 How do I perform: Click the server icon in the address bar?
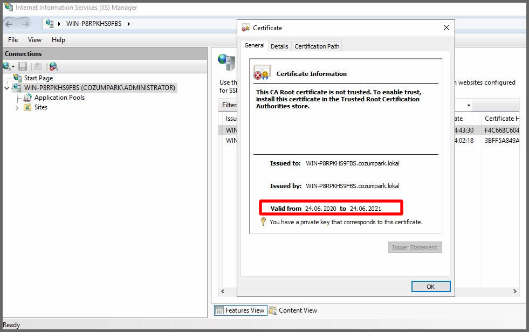[x=50, y=24]
